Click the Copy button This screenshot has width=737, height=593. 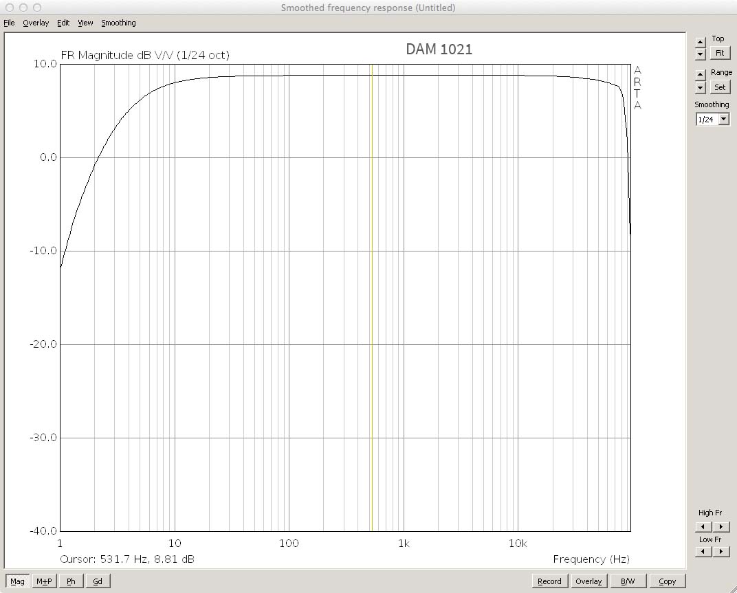pyautogui.click(x=668, y=581)
